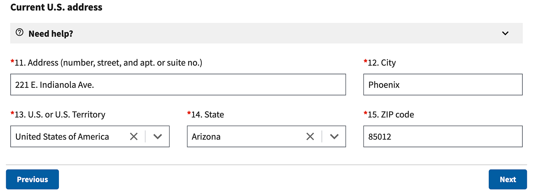
Task: Click the Current U.S. address heading
Action: click(56, 7)
